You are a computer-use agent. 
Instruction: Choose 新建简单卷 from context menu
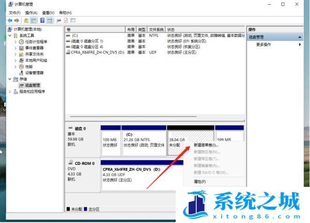point(206,146)
